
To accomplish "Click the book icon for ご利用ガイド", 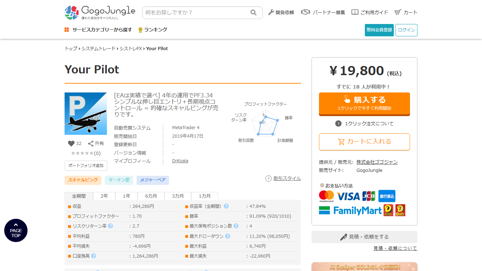I will tap(355, 12).
